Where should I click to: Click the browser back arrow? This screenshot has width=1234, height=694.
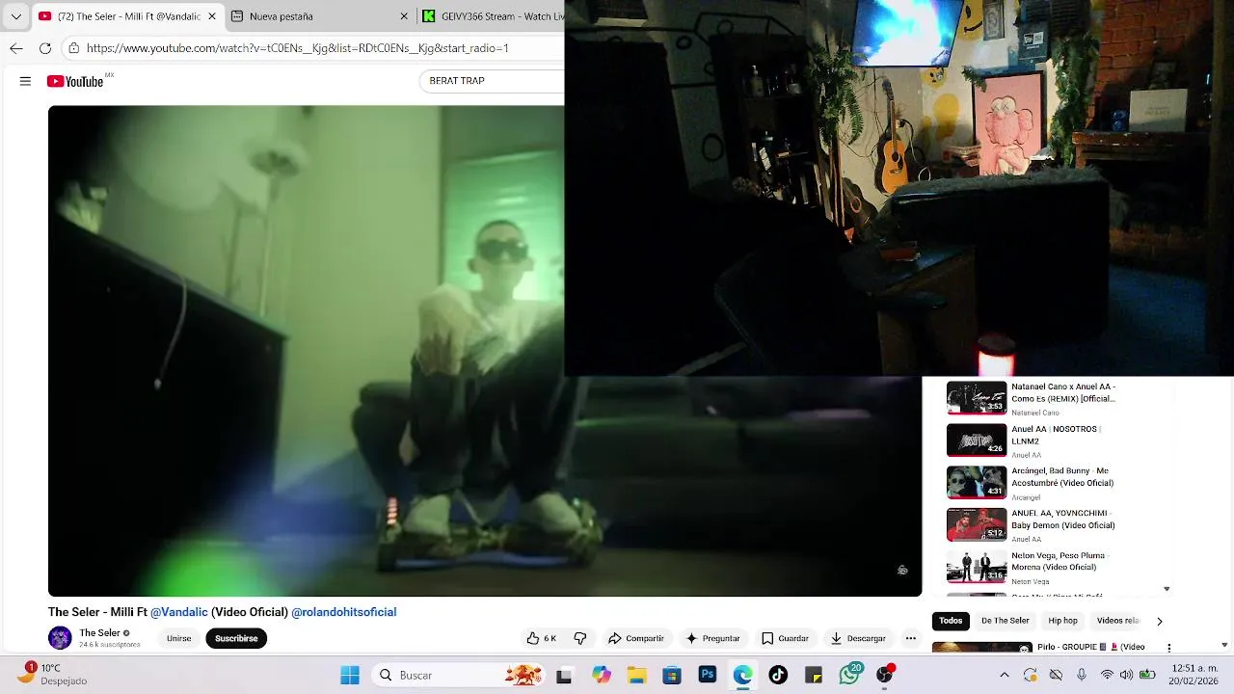coord(16,48)
